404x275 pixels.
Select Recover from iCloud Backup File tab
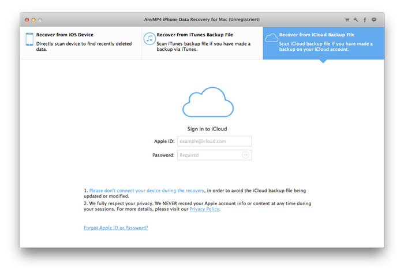tap(323, 43)
